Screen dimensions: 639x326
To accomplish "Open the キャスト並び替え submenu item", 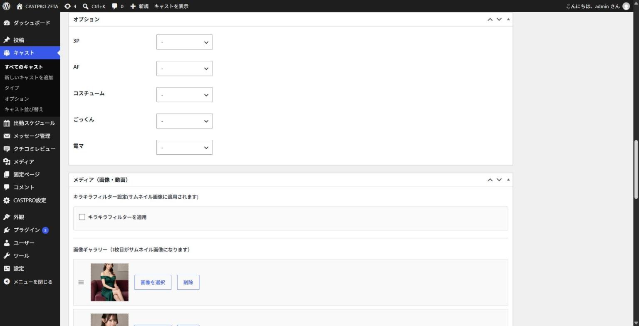I will [24, 109].
